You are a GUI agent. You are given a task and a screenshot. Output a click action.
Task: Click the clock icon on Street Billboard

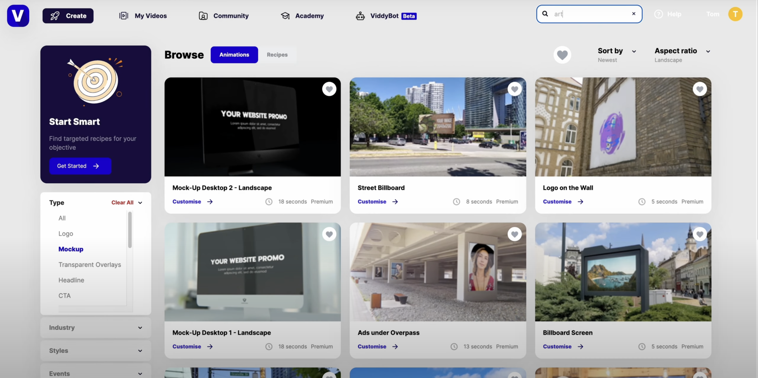coord(456,201)
